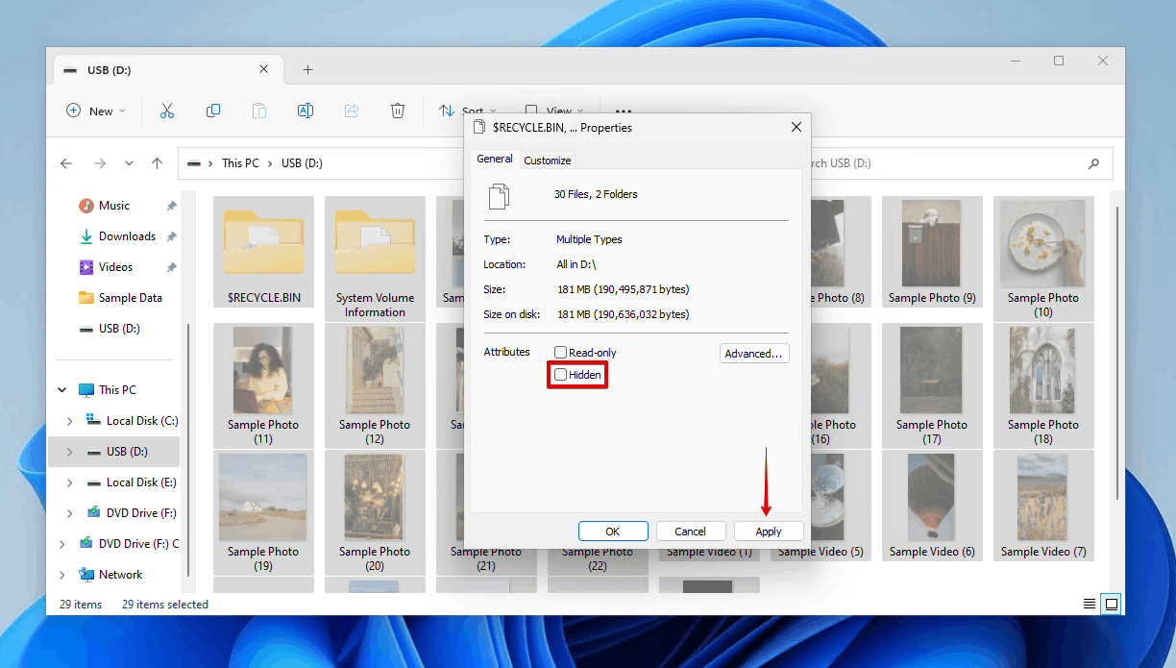Select the General tab
This screenshot has height=668, width=1176.
point(495,160)
